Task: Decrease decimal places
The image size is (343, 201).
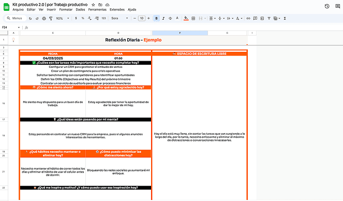Action: click(90, 19)
